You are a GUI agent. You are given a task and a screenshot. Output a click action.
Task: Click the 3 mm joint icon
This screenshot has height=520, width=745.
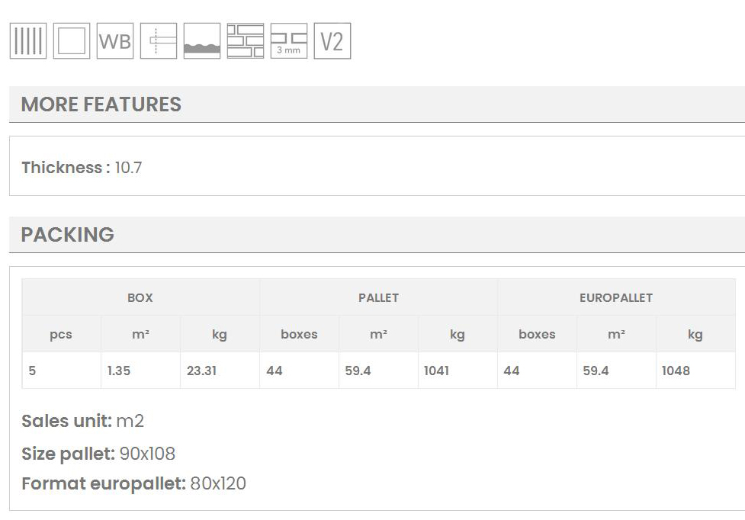click(x=289, y=40)
